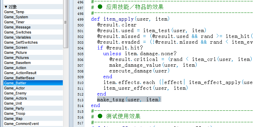This screenshot has width=253, height=127.
Task: Click the 'end' keyword on line 512
Action: point(102,94)
